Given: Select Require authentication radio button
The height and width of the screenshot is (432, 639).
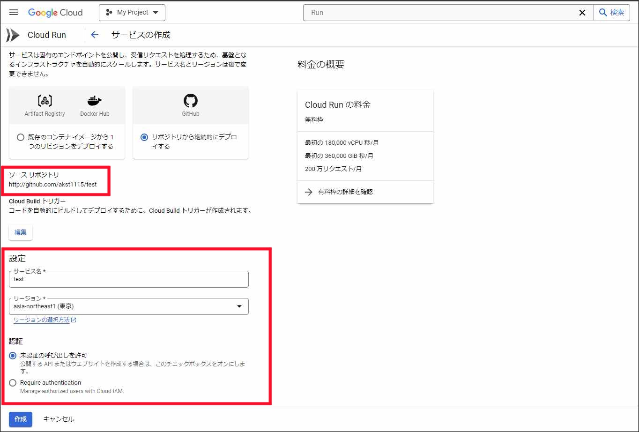Looking at the screenshot, I should 13,383.
